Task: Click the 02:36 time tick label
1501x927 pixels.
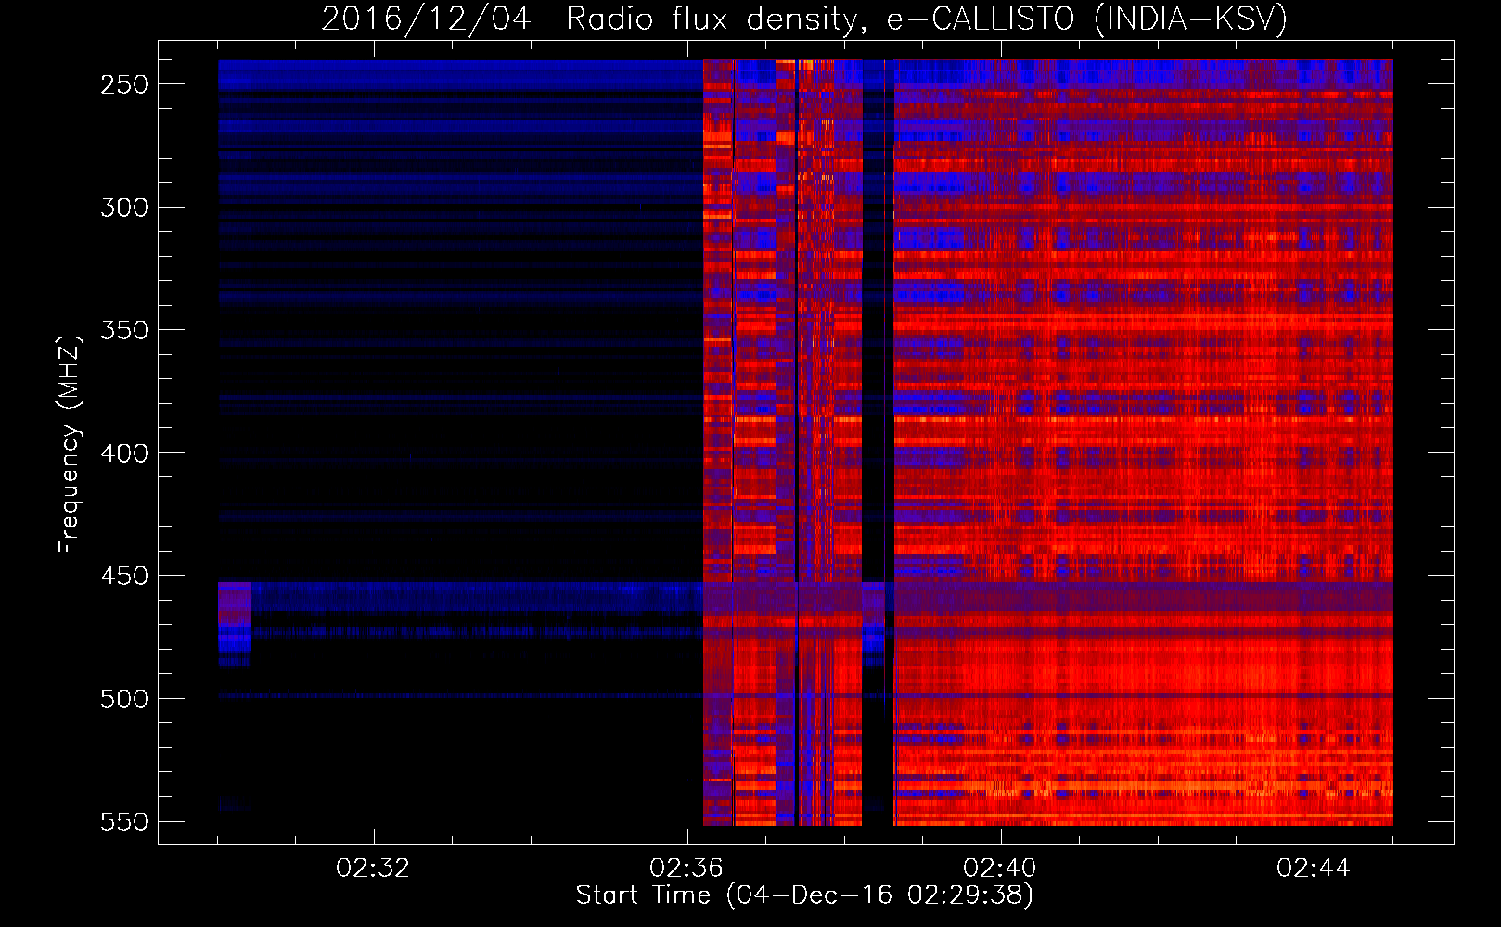Action: click(686, 869)
